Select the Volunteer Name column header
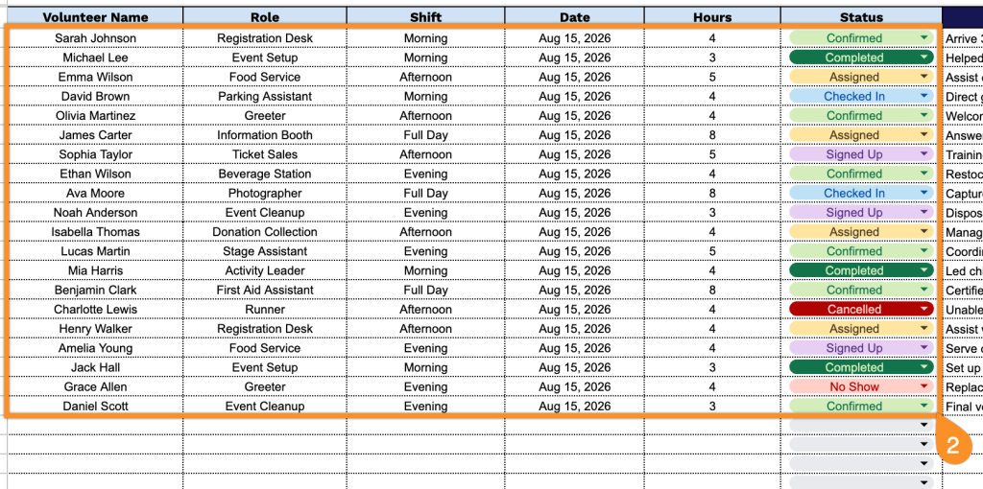983x489 pixels. pyautogui.click(x=95, y=17)
